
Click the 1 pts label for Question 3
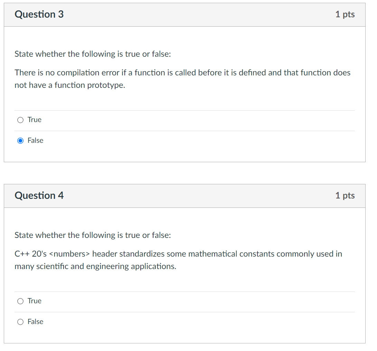click(345, 15)
